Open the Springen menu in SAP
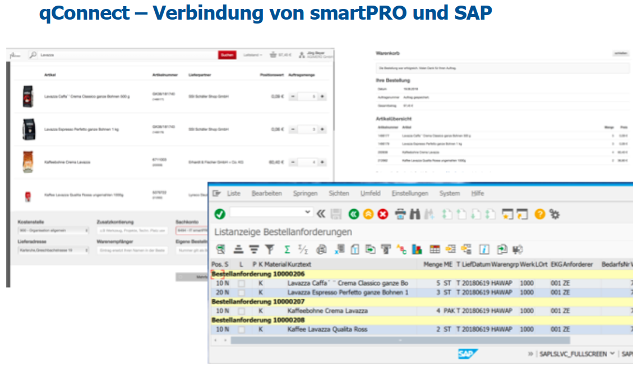Screen dimensions: 633x365 coord(305,193)
